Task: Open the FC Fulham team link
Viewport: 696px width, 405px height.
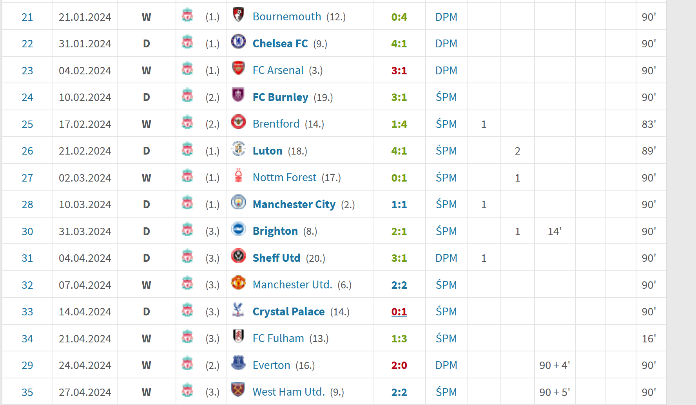Action: 278,338
